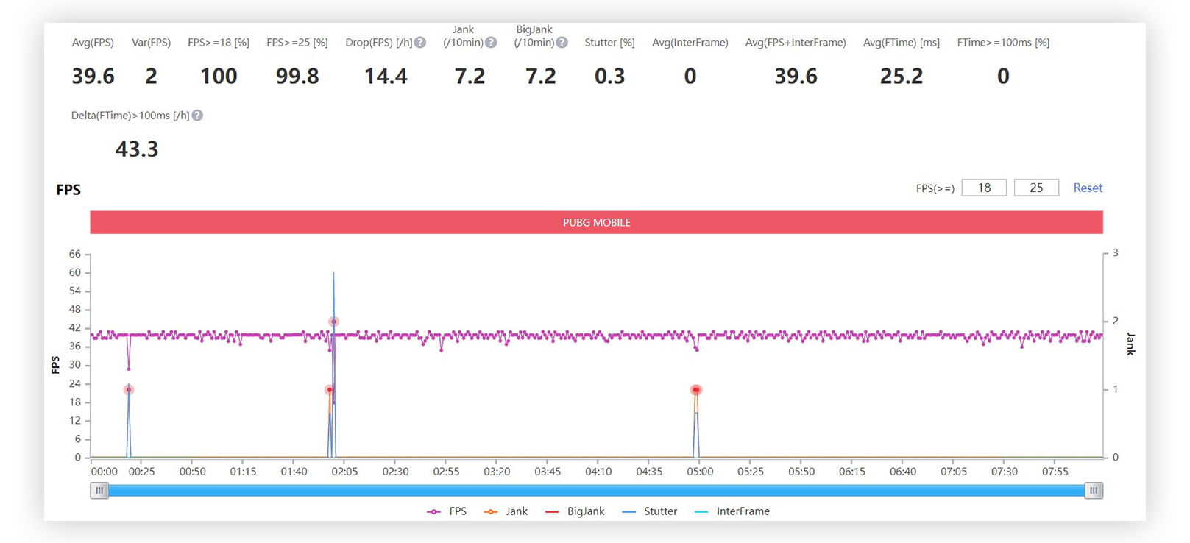Image resolution: width=1190 pixels, height=543 pixels.
Task: Click the 04:35 time axis label
Action: pos(649,472)
